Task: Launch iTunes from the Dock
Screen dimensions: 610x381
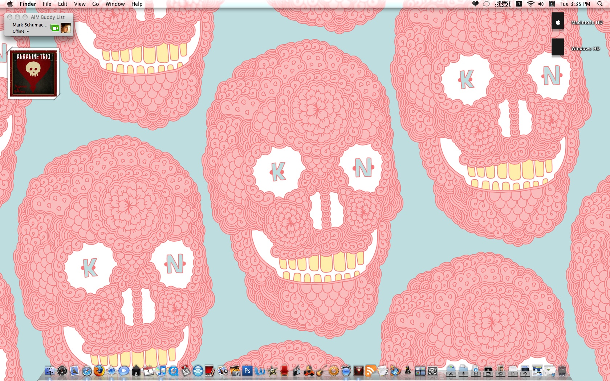Action: (x=161, y=371)
